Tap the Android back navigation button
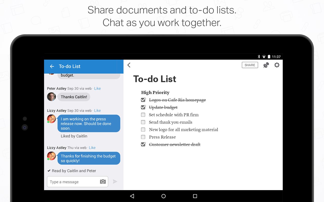 (x=132, y=196)
